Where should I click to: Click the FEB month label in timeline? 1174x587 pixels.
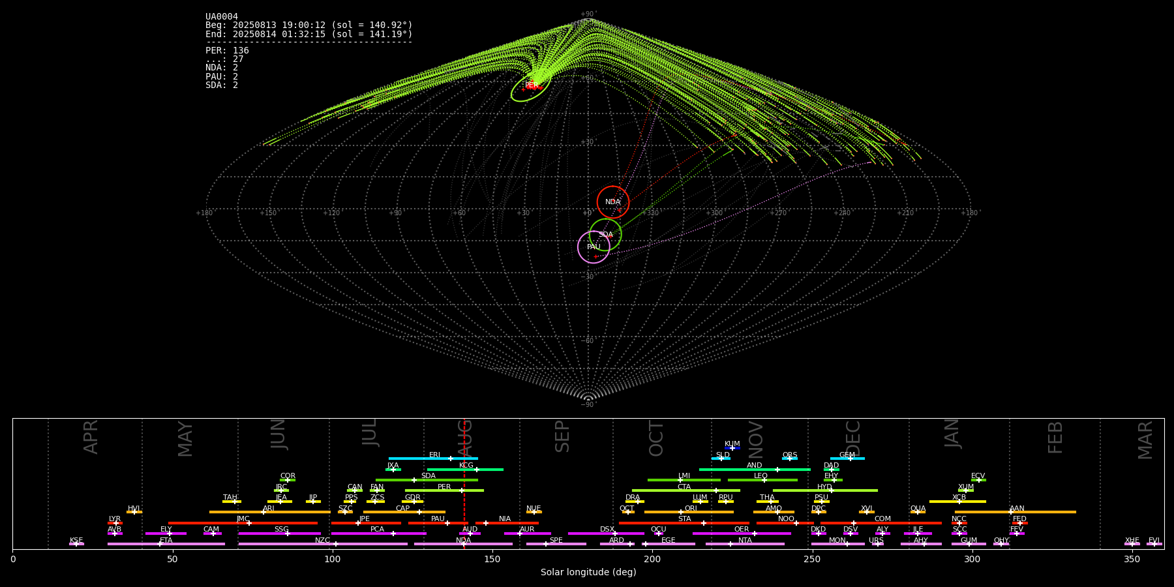coord(1055,437)
